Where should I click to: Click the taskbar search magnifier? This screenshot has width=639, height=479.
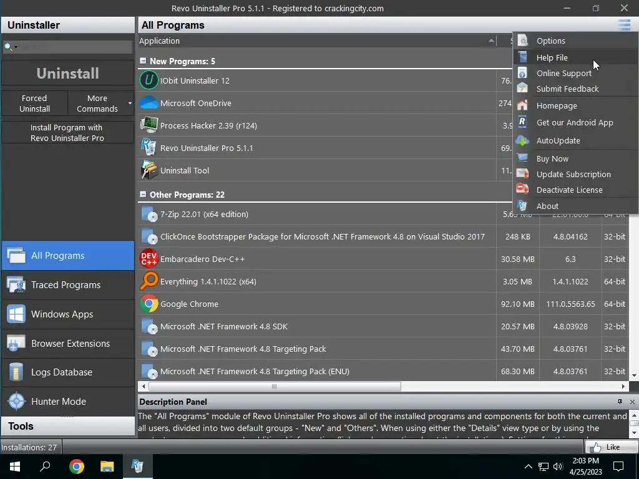pos(45,466)
